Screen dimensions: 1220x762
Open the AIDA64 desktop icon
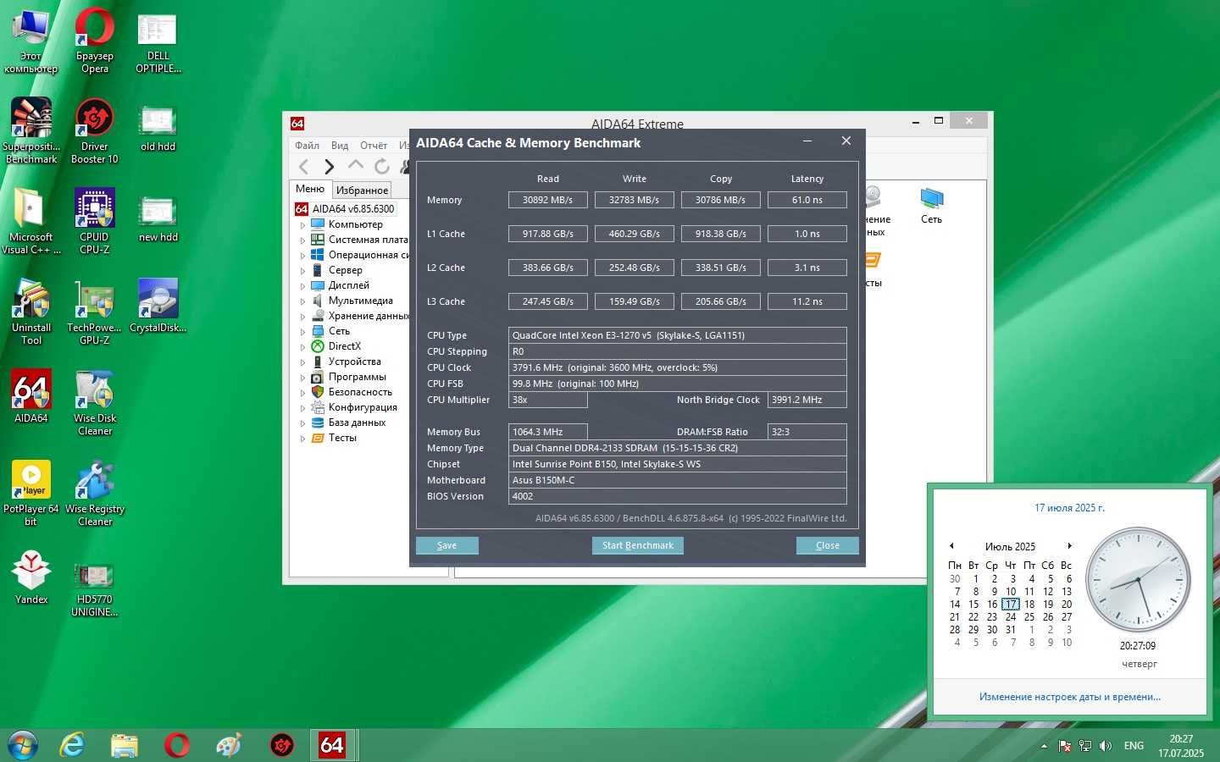click(x=31, y=397)
